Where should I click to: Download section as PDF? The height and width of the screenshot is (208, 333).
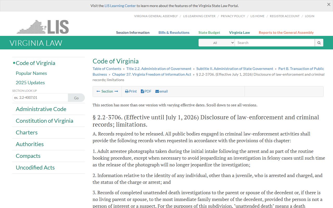(x=146, y=91)
